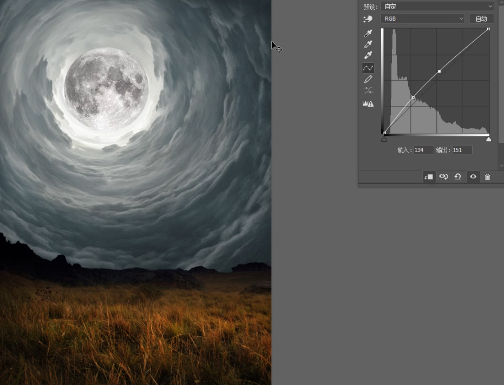Select the pencil draw curve tool
The height and width of the screenshot is (385, 504).
(368, 79)
